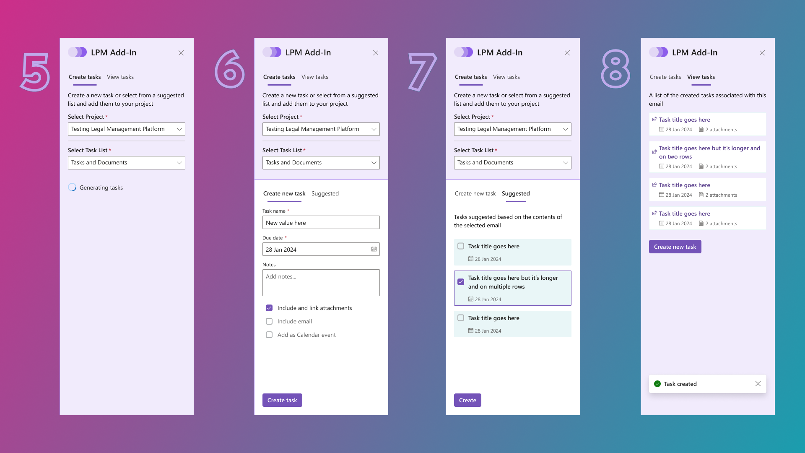Select the checked suggested task title checkbox
805x453 pixels.
(460, 281)
